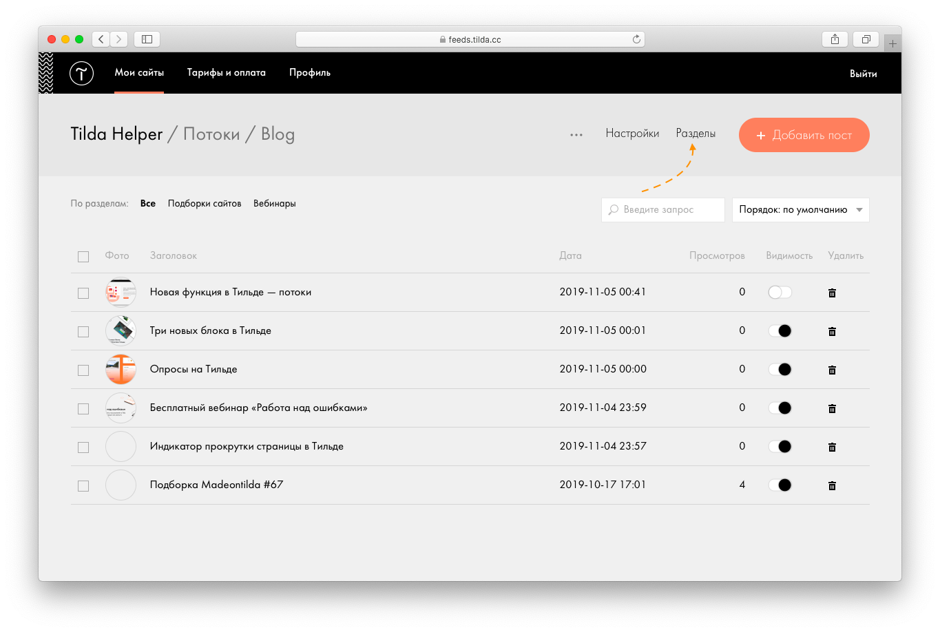Open thumbnail of 'Бесплатный вебинар' post
940x632 pixels.
[x=121, y=408]
